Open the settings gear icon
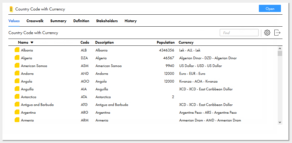The width and height of the screenshot is (292, 143). 267,33
